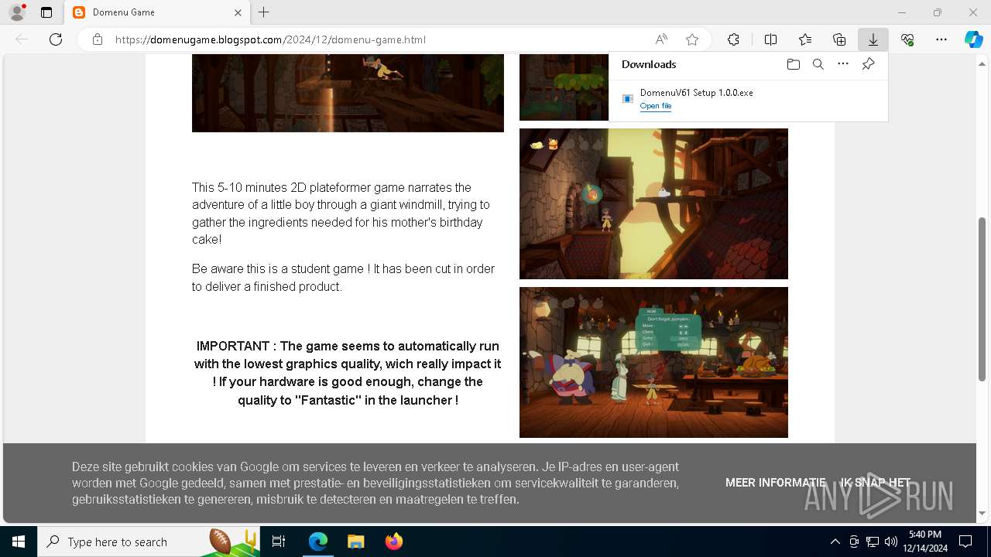Image resolution: width=991 pixels, height=557 pixels.
Task: Close the Domenu Game tab
Action: [238, 12]
